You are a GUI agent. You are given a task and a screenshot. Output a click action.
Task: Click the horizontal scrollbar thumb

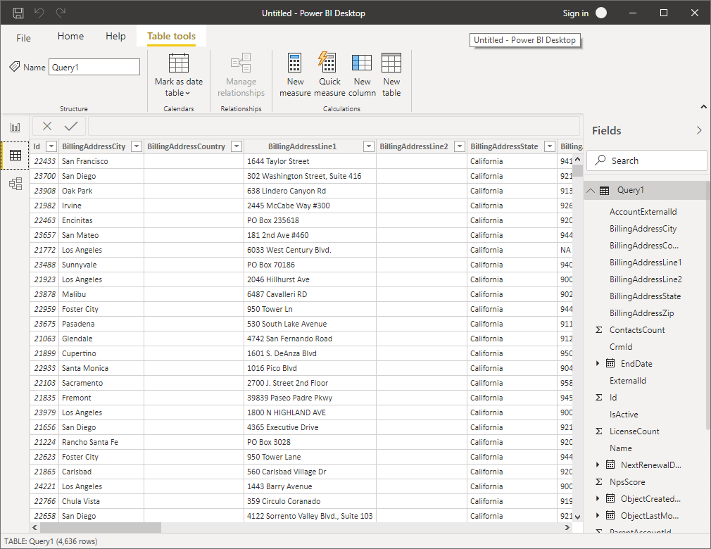coord(100,528)
